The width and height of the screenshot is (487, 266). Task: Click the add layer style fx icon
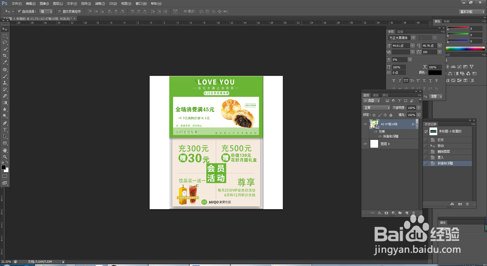point(380,213)
